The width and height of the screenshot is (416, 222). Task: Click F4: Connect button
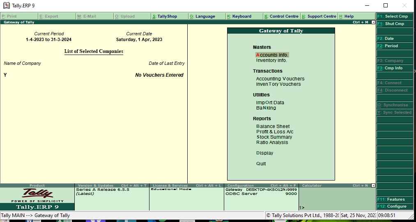click(395, 83)
